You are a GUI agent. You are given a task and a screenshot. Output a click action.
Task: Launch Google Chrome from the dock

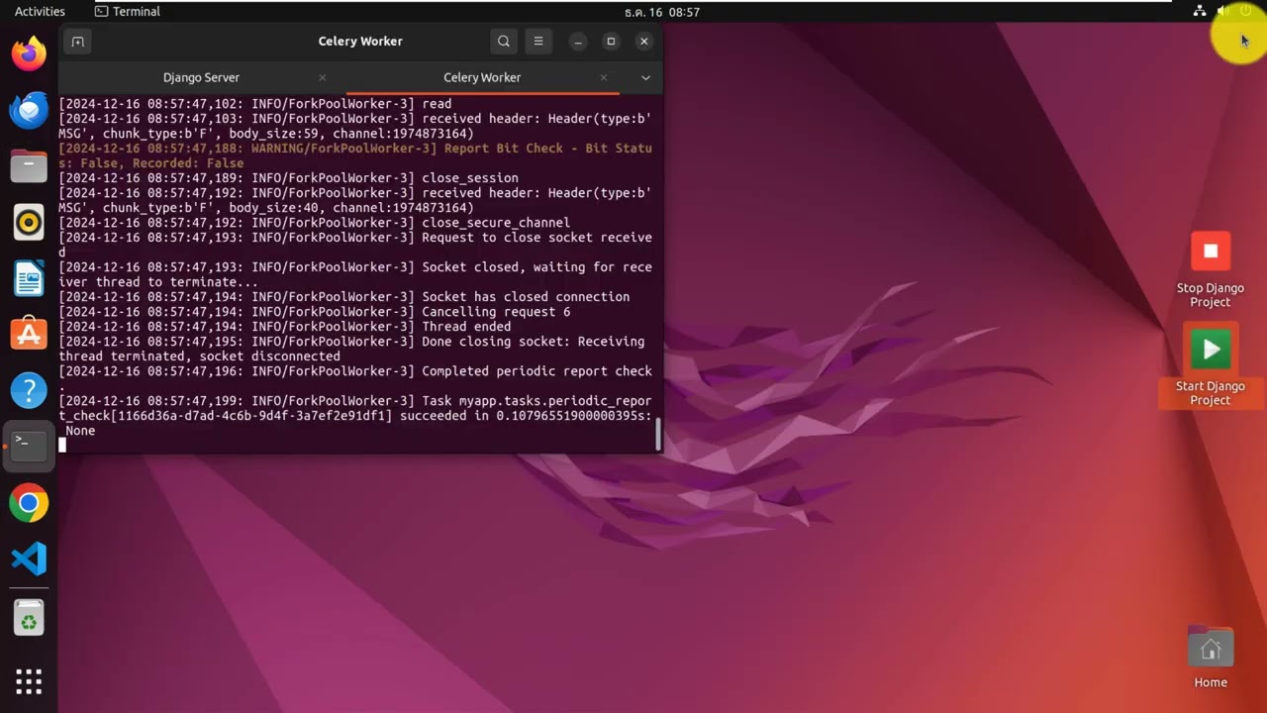pos(29,503)
